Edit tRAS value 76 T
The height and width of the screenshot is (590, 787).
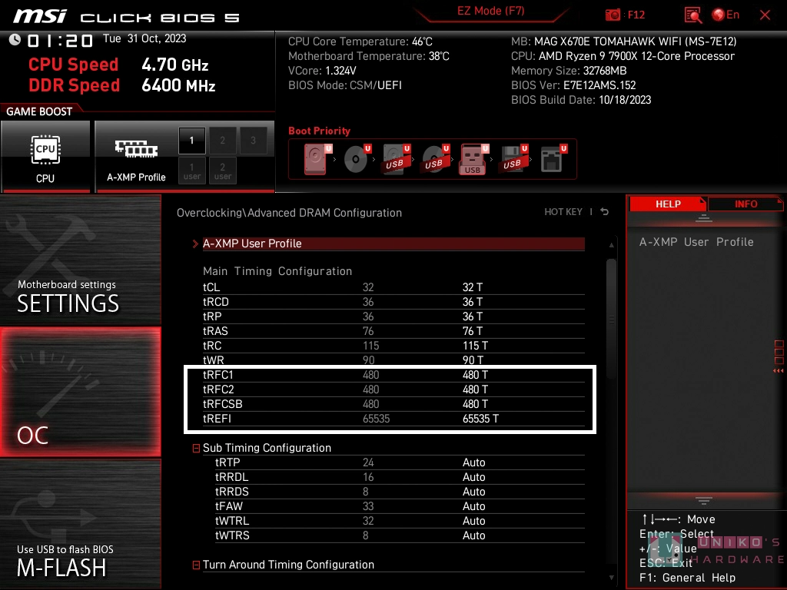[x=473, y=330]
